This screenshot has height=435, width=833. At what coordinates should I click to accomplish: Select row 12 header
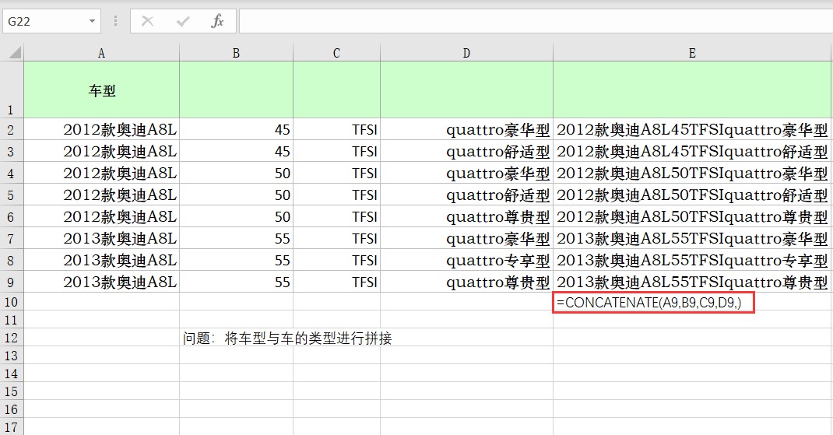click(11, 337)
